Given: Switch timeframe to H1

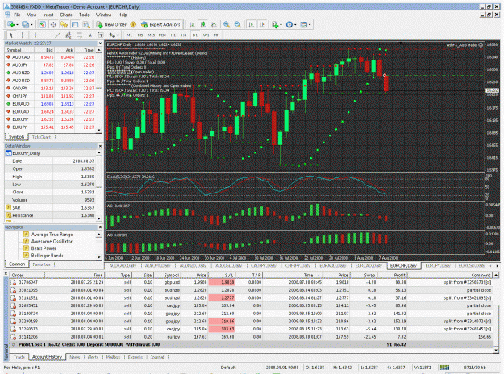Looking at the screenshot, I should (x=173, y=35).
